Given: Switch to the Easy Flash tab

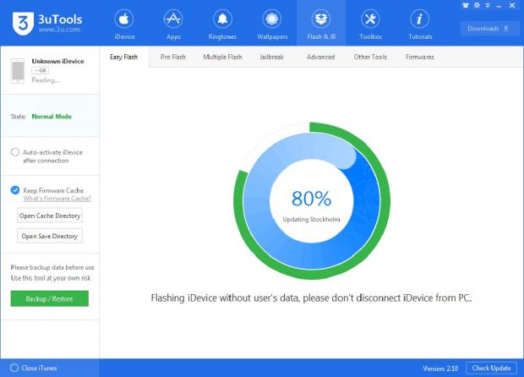Looking at the screenshot, I should point(123,57).
